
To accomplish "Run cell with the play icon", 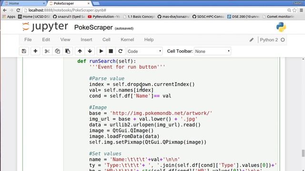I will 101,51.
